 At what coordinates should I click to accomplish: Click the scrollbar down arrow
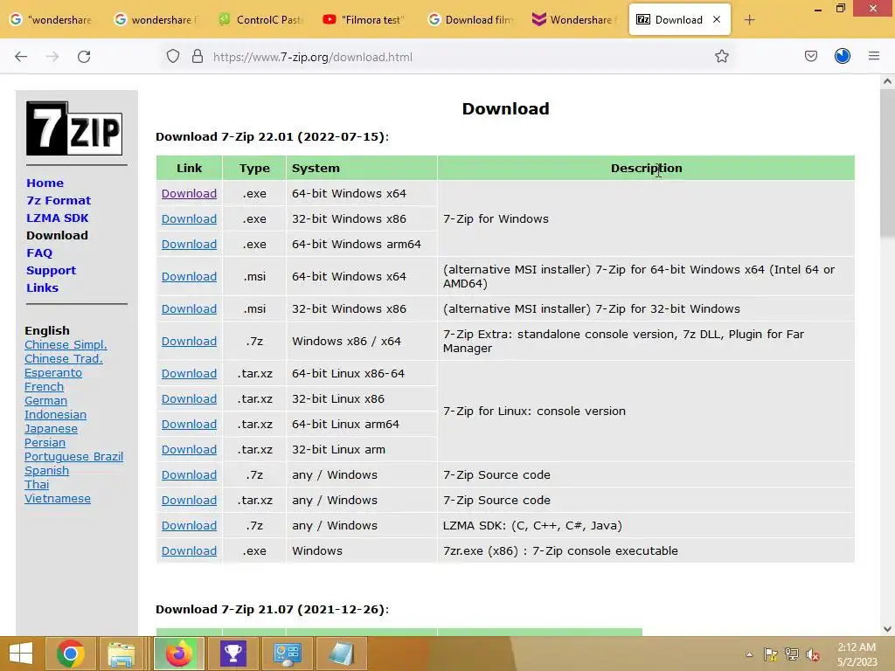pos(887,629)
